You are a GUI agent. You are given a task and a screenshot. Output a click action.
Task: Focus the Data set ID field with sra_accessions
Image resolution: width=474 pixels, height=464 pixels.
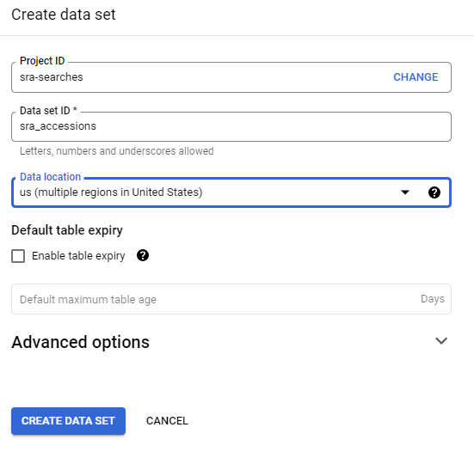tap(231, 126)
